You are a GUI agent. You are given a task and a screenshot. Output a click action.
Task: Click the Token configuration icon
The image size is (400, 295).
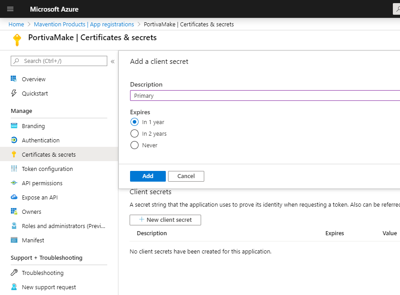pyautogui.click(x=14, y=169)
